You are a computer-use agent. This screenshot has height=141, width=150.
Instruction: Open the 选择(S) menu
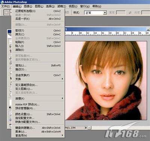[50, 6]
